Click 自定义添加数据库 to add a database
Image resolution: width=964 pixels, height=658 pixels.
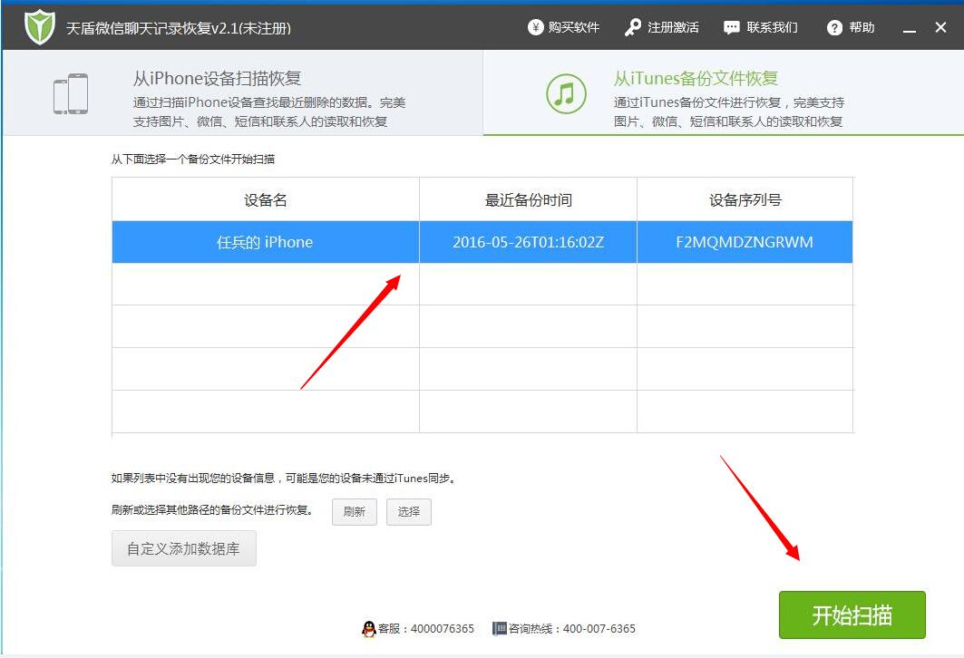click(183, 547)
